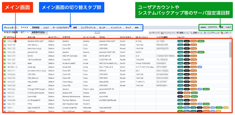Image resolution: width=235 pixels, height=115 pixels.
Task: Click status icon for Nexus5548P row
Action: click(5, 82)
